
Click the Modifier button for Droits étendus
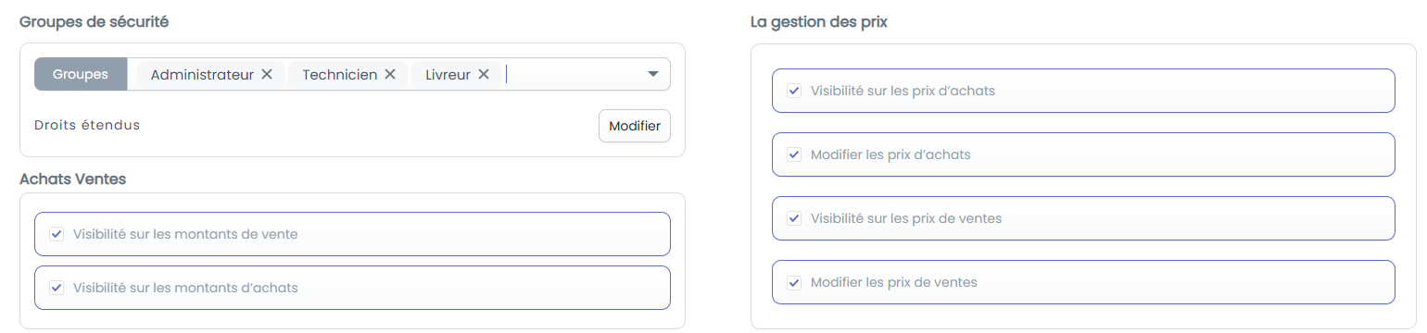[x=635, y=126]
